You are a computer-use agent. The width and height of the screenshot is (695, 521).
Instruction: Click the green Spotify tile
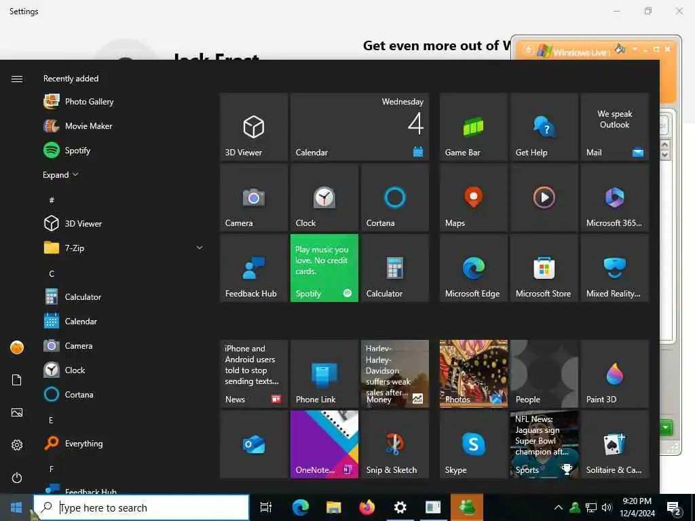pyautogui.click(x=324, y=268)
